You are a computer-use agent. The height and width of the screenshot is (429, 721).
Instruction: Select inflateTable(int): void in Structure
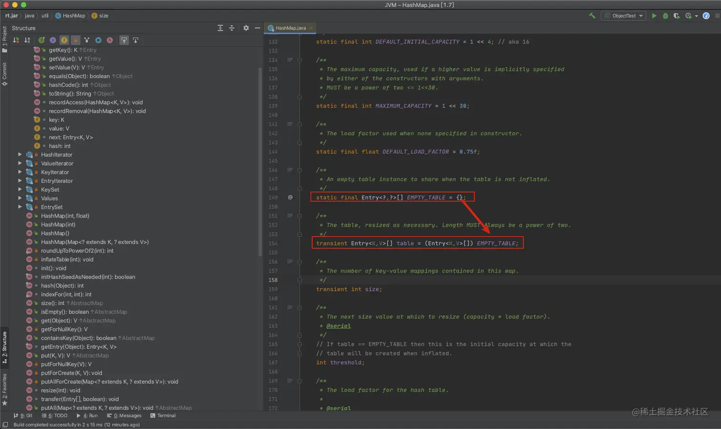(x=67, y=259)
